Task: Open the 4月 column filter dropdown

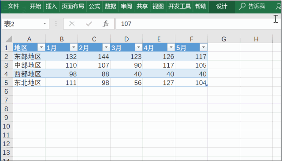Action: coord(171,48)
